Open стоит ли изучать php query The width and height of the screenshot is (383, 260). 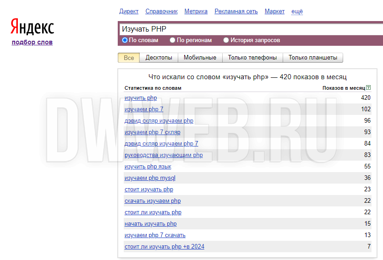click(x=153, y=212)
